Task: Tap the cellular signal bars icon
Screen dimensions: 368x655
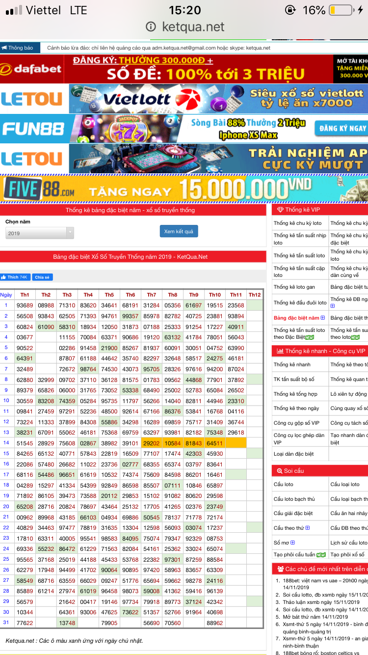Action: coord(13,10)
